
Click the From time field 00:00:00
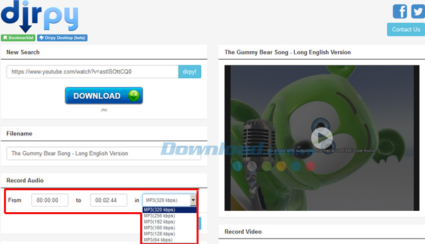50,200
